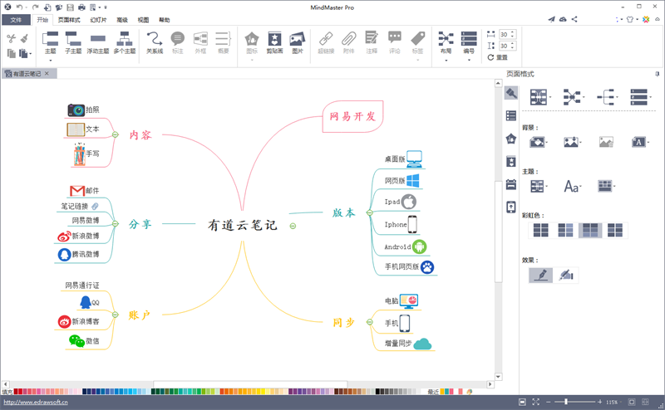Screen dimensions: 665x410
Task: Select the first 彩虹色 rainbow option
Action: (541, 230)
